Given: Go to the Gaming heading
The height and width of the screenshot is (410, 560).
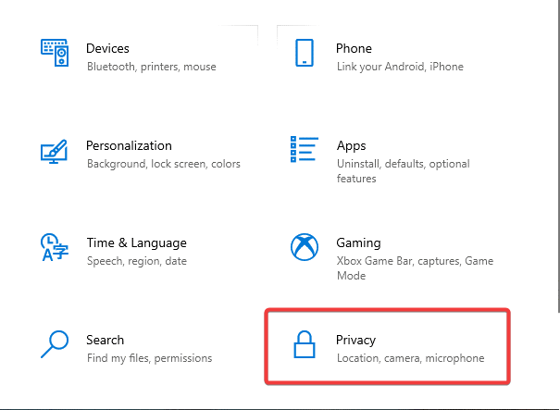Looking at the screenshot, I should (x=358, y=242).
